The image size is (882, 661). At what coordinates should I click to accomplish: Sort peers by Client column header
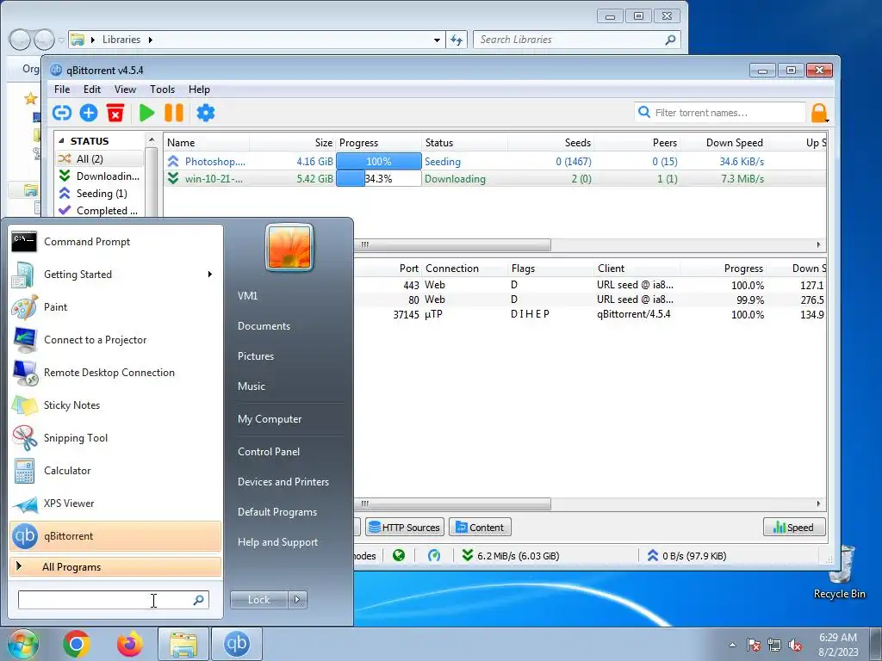637,269
